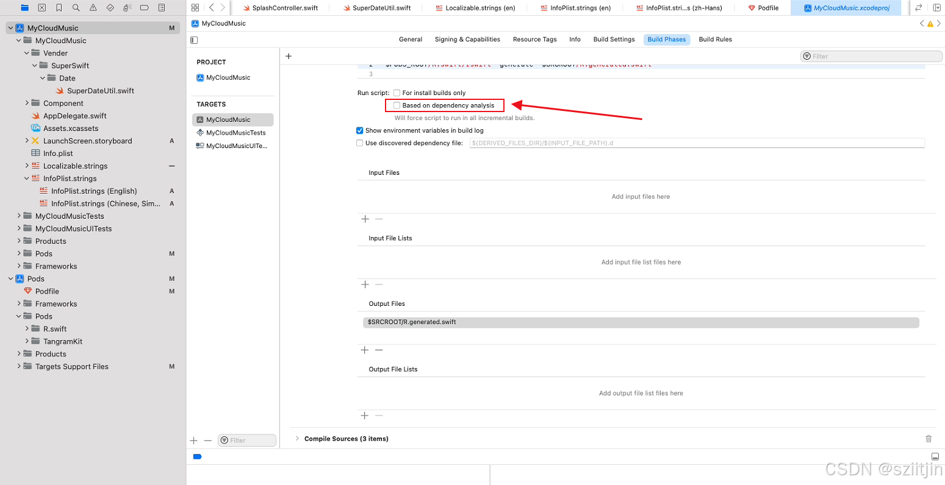Switch to the Resource Tags tab
This screenshot has width=945, height=485.
point(534,39)
